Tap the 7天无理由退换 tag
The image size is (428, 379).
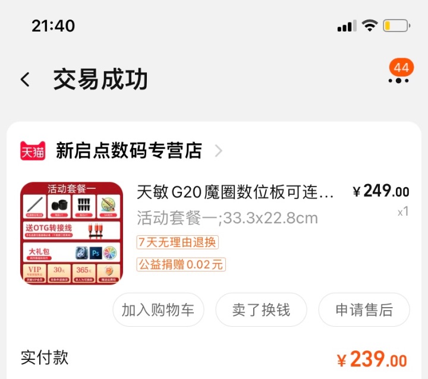pyautogui.click(x=177, y=242)
